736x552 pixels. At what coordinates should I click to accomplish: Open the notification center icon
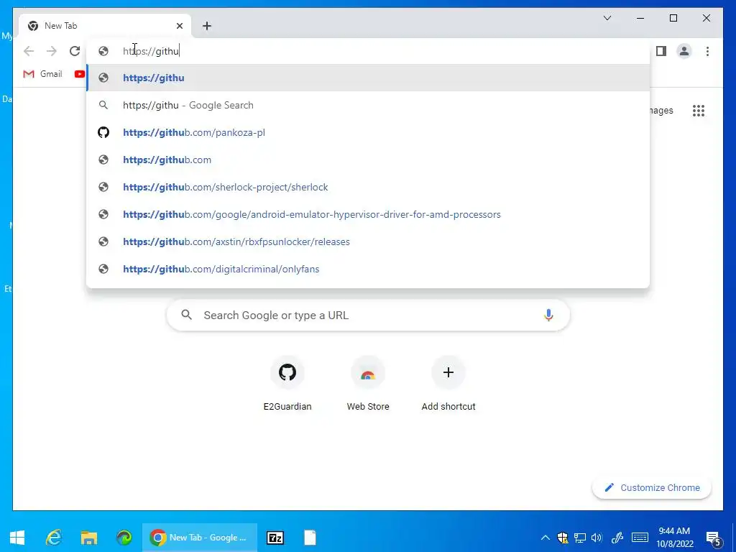click(x=714, y=538)
